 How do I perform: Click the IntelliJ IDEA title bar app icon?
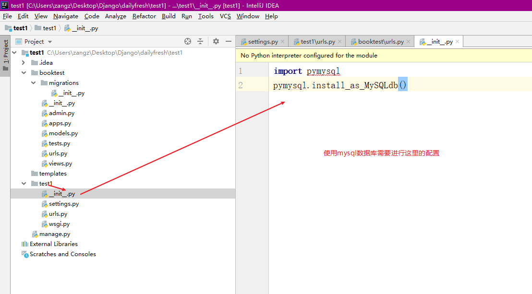(x=4, y=5)
